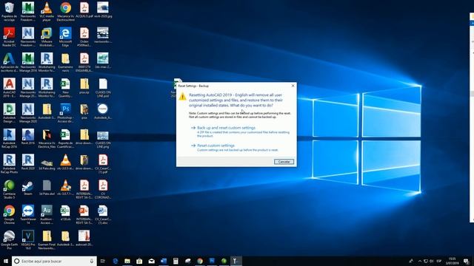Viewport: 474px width, 266px height.
Task: Close the Reset Settings - Backup dialog
Action: click(x=293, y=86)
